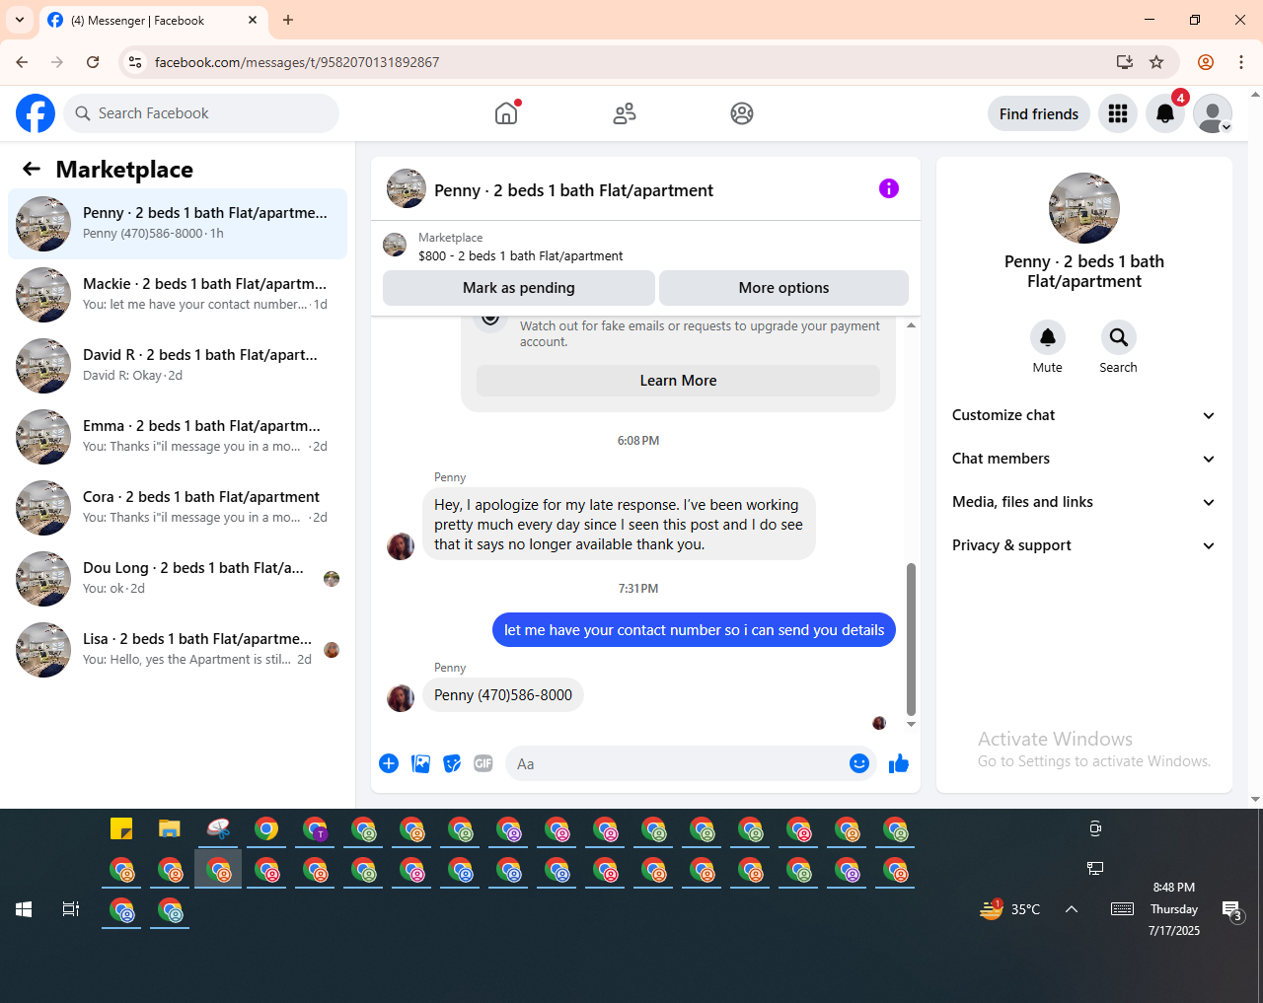This screenshot has width=1263, height=1003.
Task: Search within the conversation
Action: 1119,337
